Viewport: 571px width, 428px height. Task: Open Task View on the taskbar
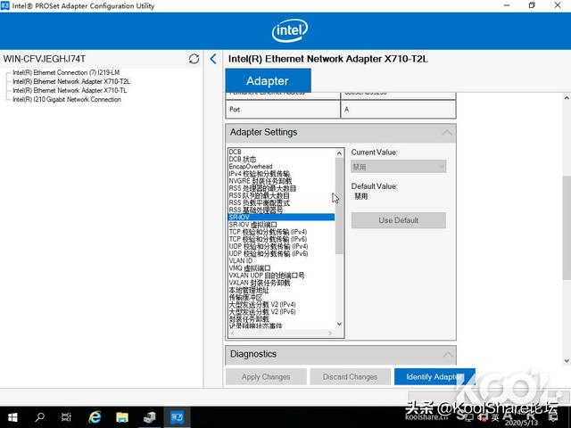[66, 417]
